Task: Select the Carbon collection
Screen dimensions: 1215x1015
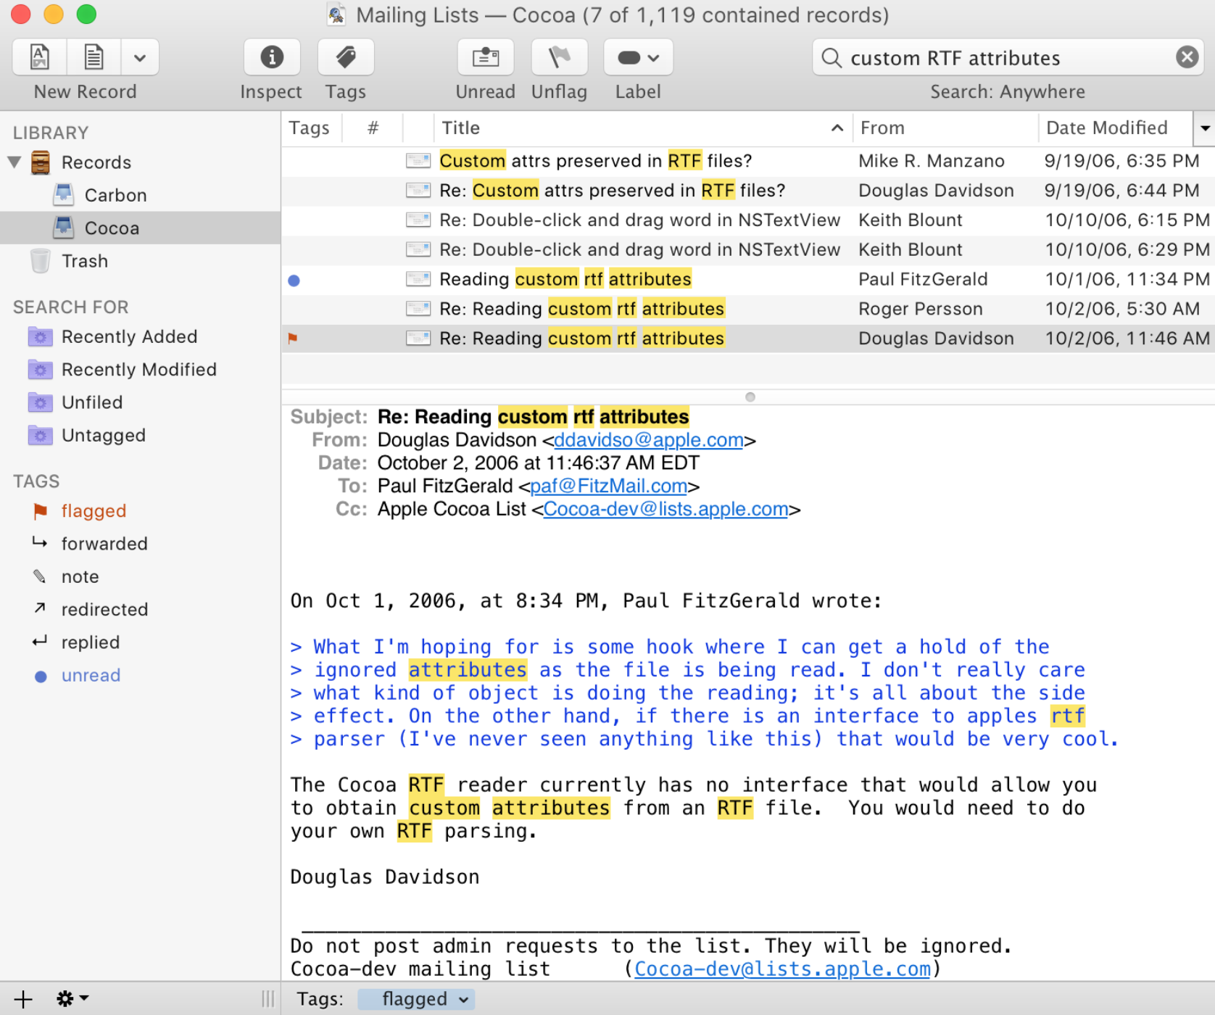Action: click(115, 195)
